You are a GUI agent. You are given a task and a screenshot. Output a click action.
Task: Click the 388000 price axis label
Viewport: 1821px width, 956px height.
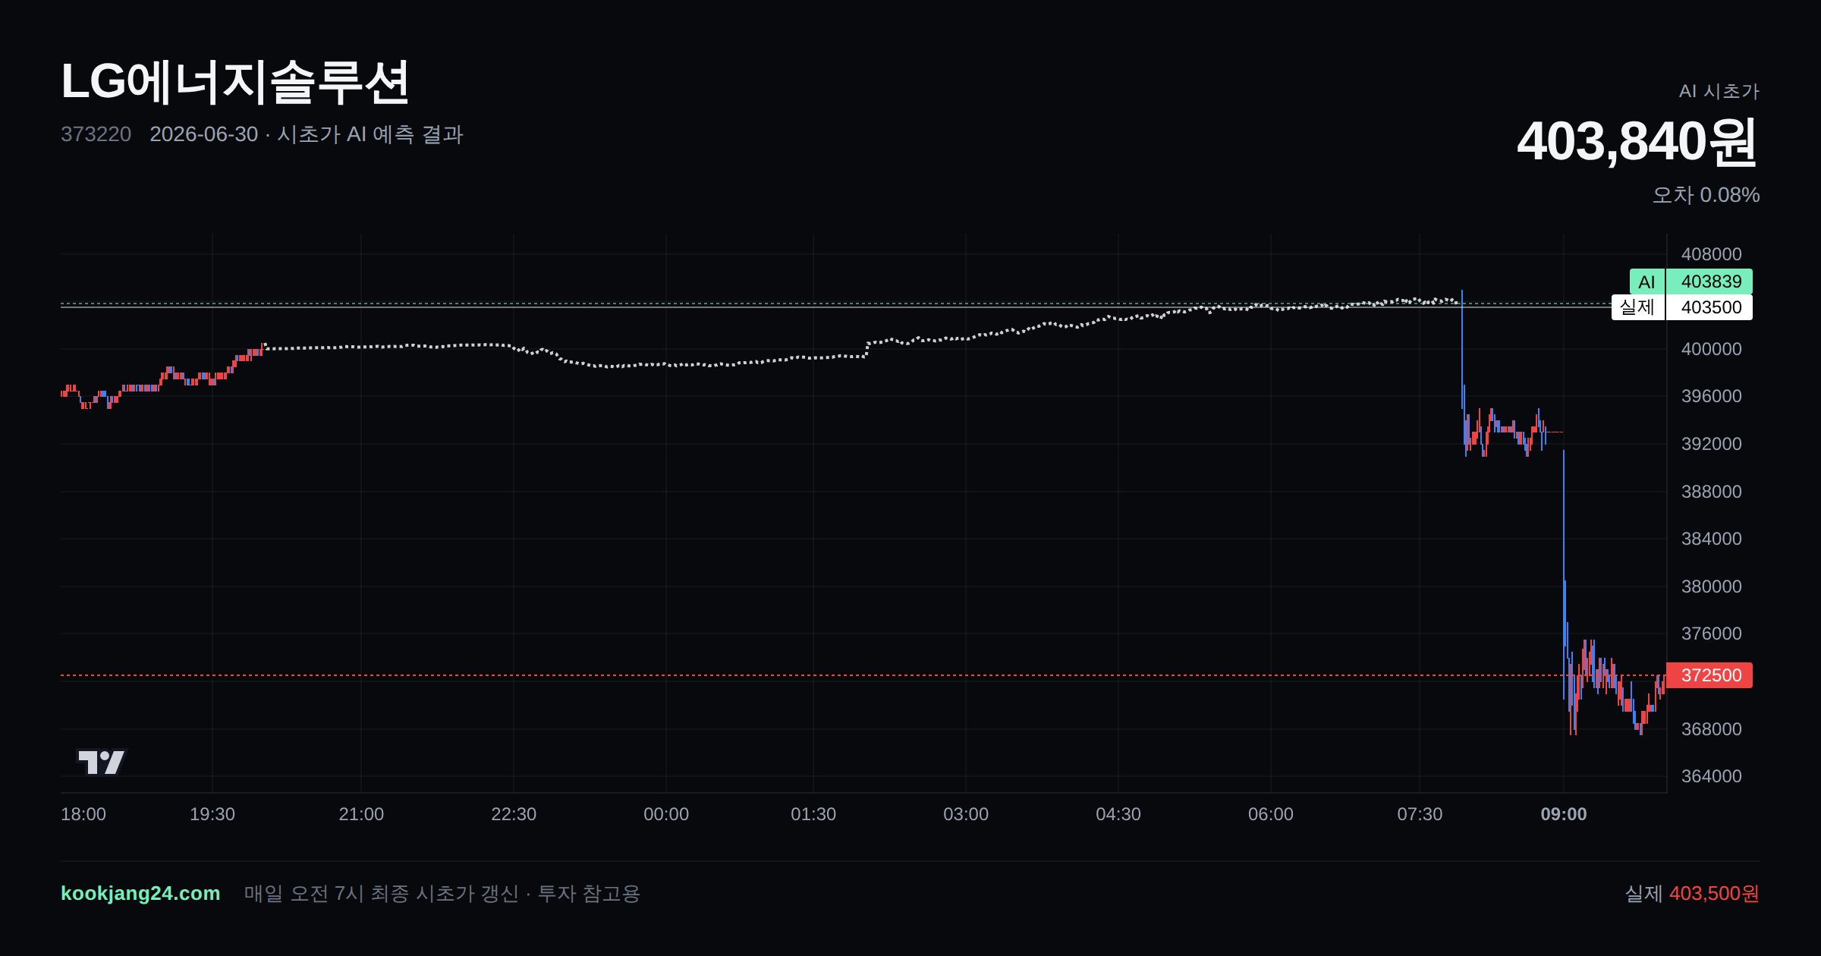[x=1711, y=492]
